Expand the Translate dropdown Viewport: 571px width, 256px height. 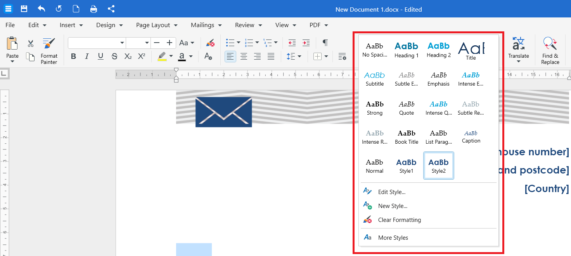click(519, 62)
